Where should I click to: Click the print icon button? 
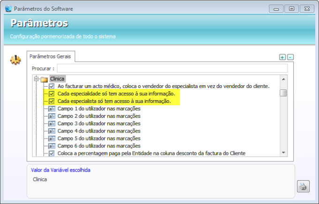303,186
